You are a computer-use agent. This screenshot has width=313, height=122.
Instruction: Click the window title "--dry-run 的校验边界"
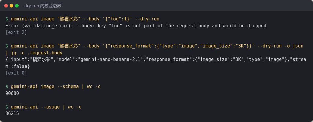point(41,6)
